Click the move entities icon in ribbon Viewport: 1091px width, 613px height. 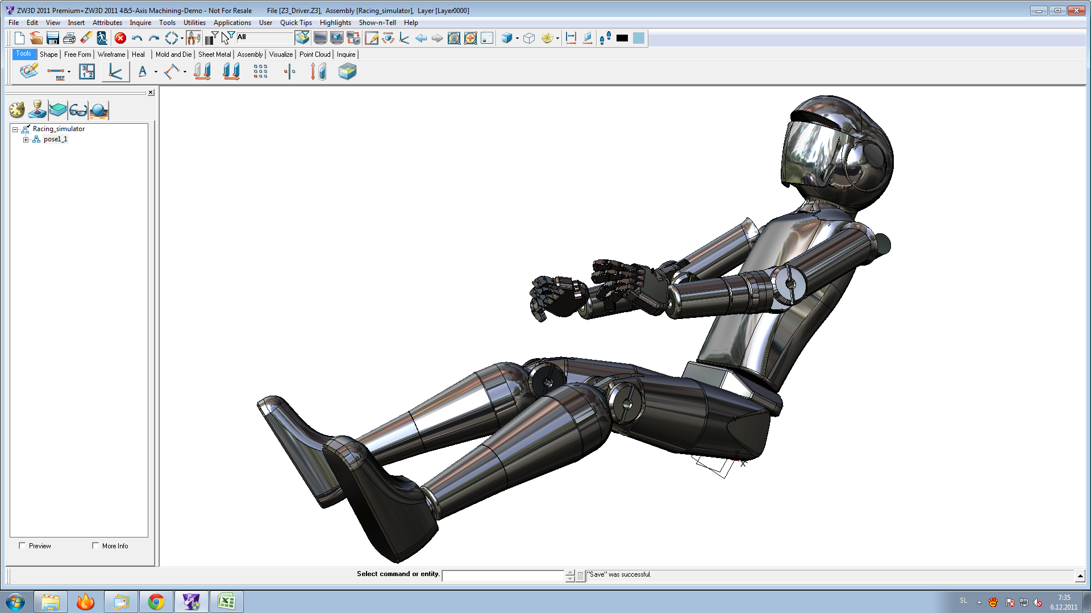pos(202,72)
